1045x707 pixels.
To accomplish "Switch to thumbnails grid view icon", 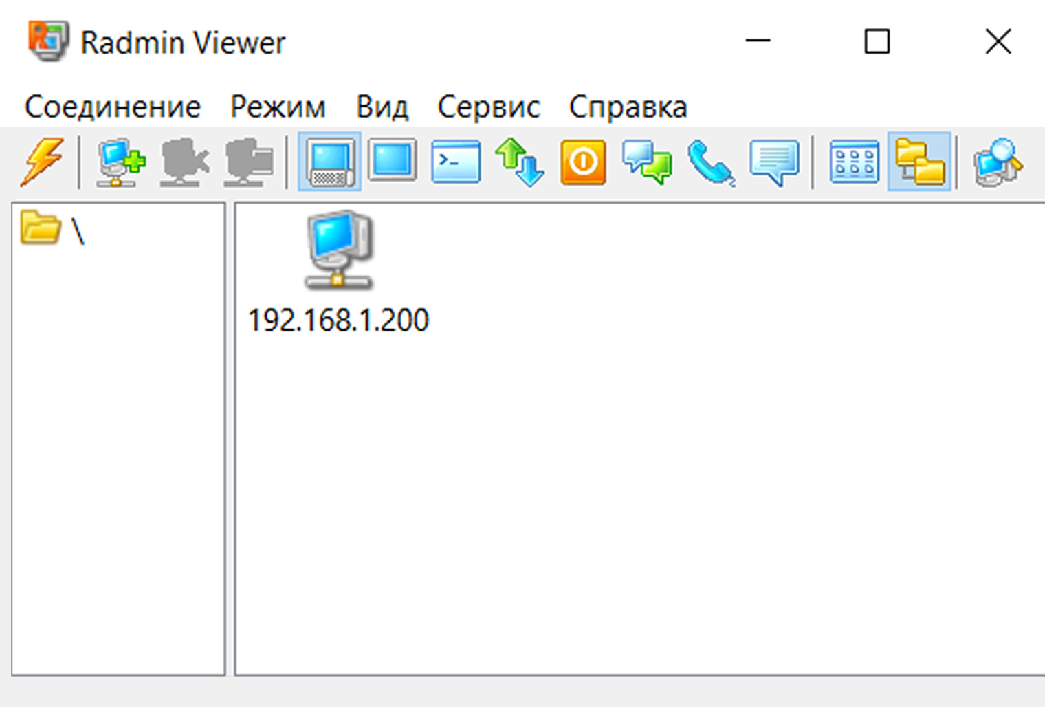I will coord(855,162).
